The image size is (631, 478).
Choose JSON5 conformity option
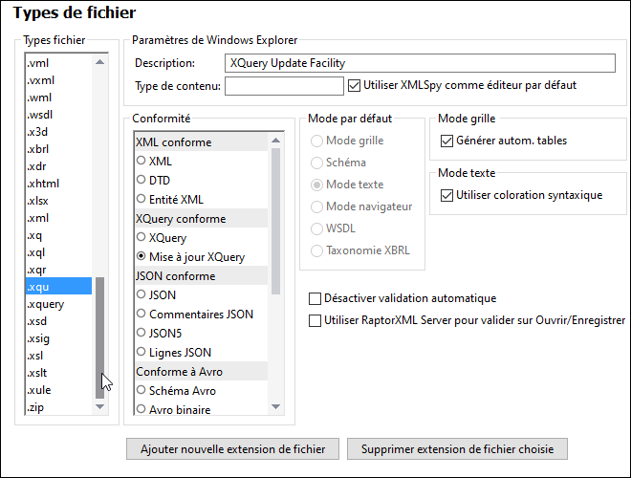pyautogui.click(x=141, y=334)
